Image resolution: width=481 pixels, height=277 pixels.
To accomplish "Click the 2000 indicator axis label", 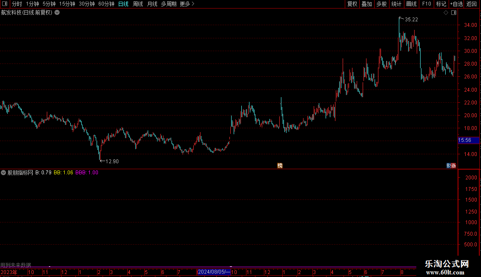I will tap(471, 178).
